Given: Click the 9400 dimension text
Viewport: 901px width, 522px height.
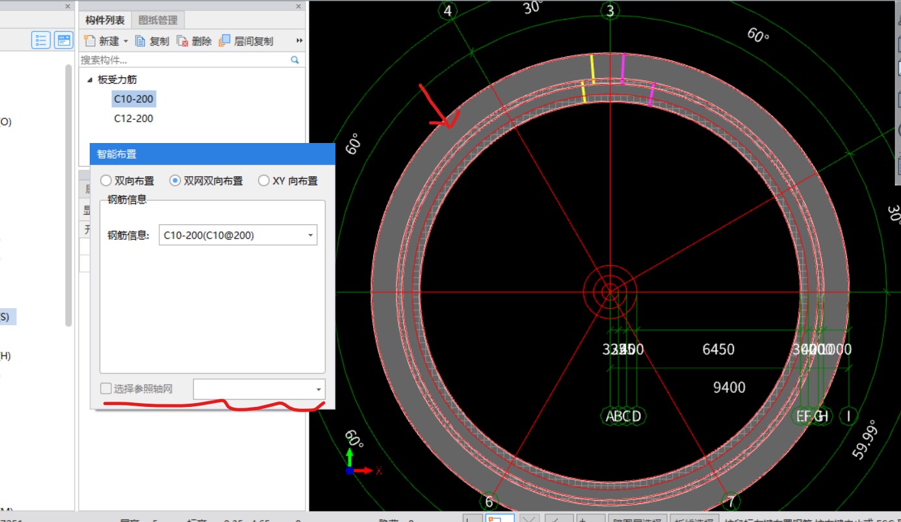Looking at the screenshot, I should click(x=729, y=387).
